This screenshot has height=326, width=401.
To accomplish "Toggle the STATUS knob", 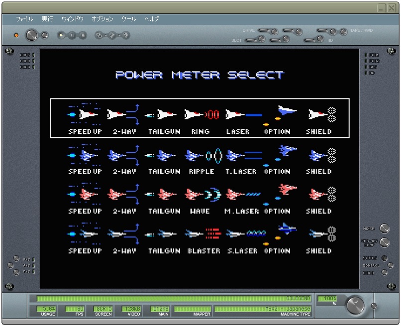I will point(384,258).
